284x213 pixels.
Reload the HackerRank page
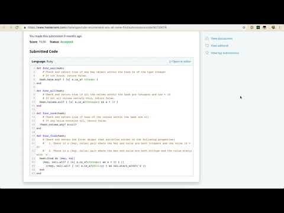[17, 27]
